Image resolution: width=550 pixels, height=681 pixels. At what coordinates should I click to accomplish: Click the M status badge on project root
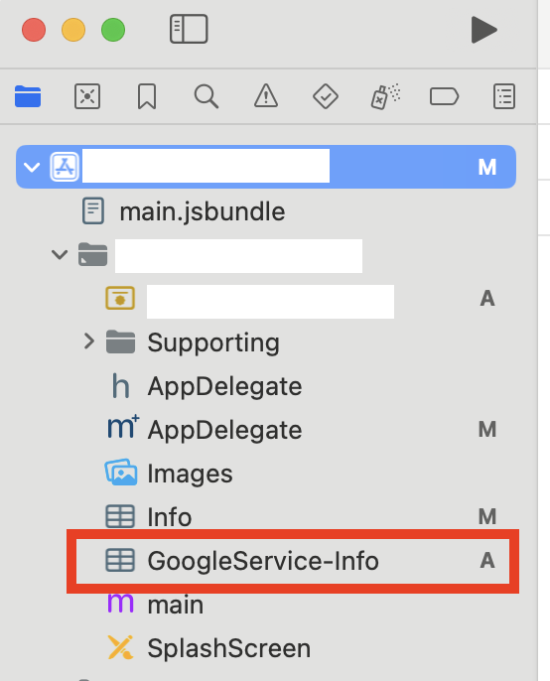[487, 167]
